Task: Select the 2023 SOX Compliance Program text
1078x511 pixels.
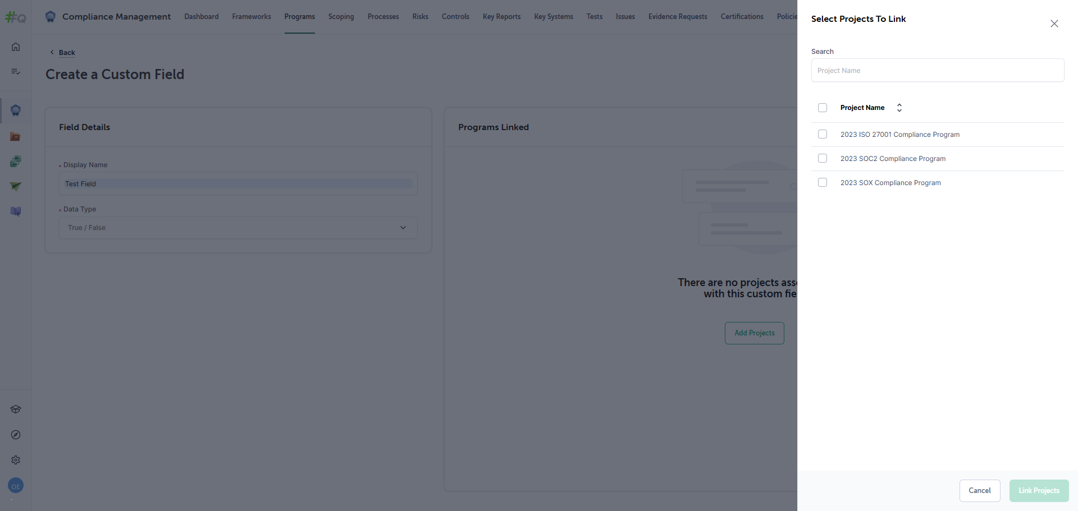Action: click(x=890, y=183)
